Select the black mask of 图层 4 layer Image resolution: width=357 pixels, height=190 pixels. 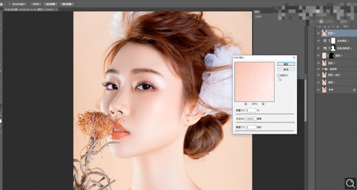(x=332, y=56)
